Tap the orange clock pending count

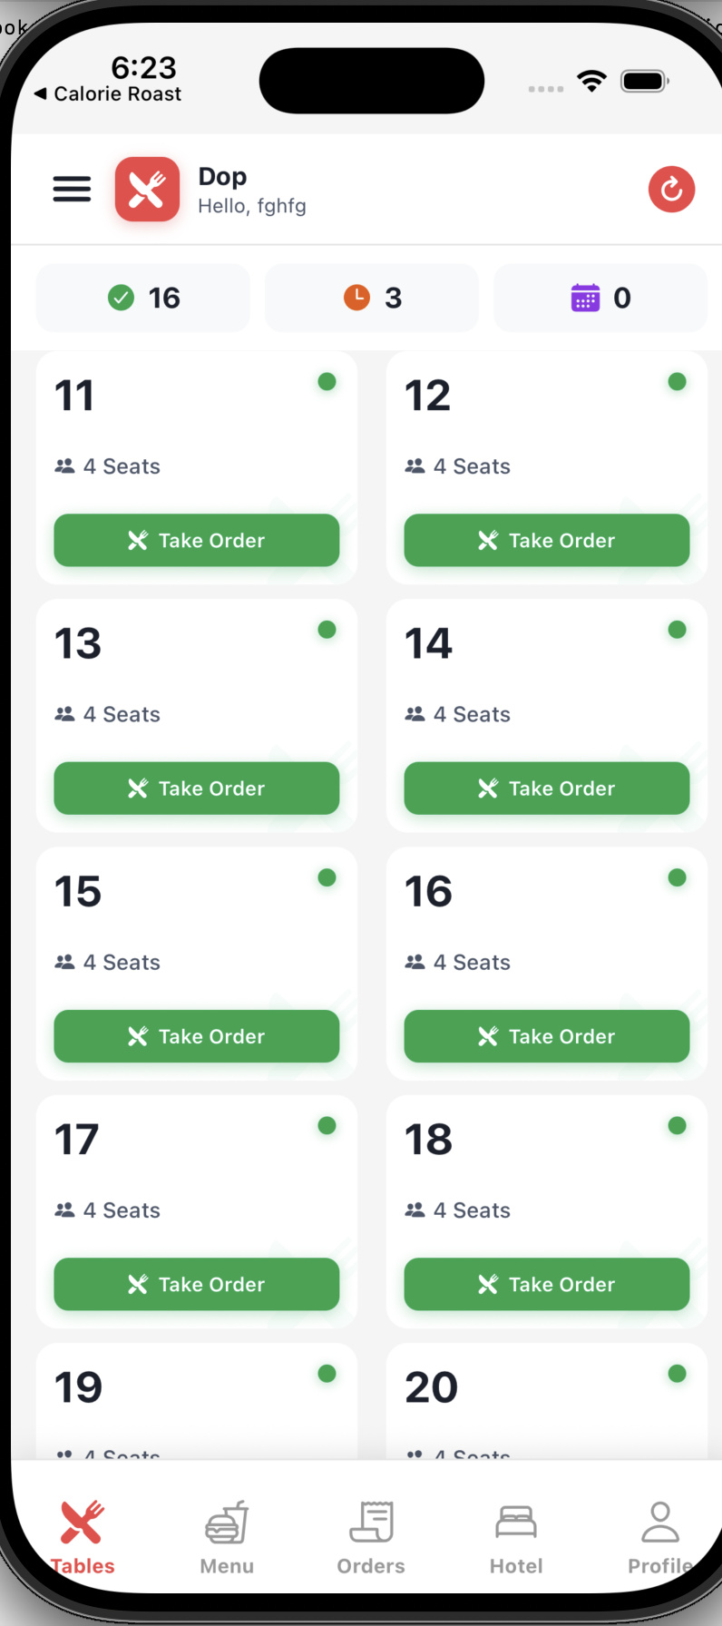(372, 298)
